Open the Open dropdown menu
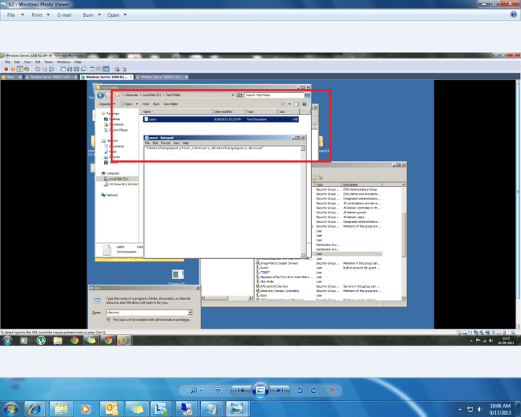Viewport: 521px width, 417px height. click(119, 14)
